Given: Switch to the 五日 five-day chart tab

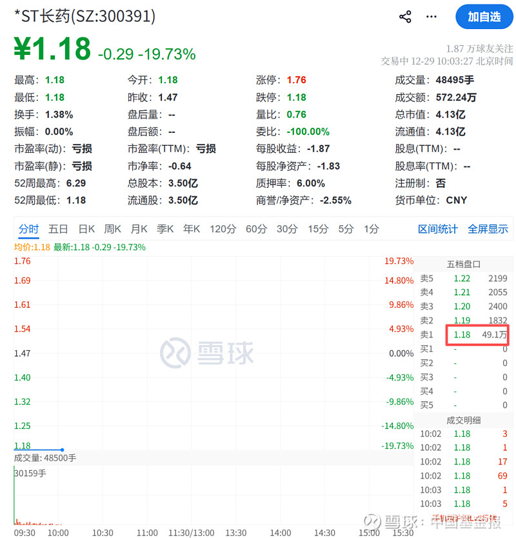Looking at the screenshot, I should point(57,228).
